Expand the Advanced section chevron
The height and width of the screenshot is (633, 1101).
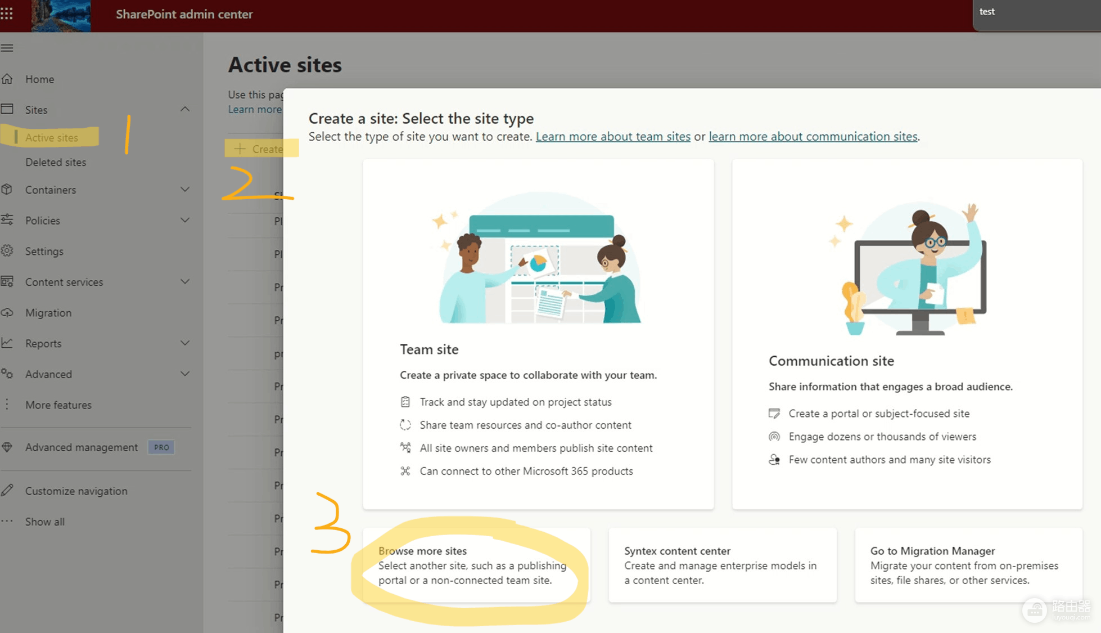(x=185, y=374)
